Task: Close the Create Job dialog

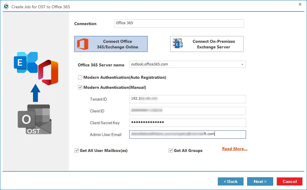Action: coord(300,4)
